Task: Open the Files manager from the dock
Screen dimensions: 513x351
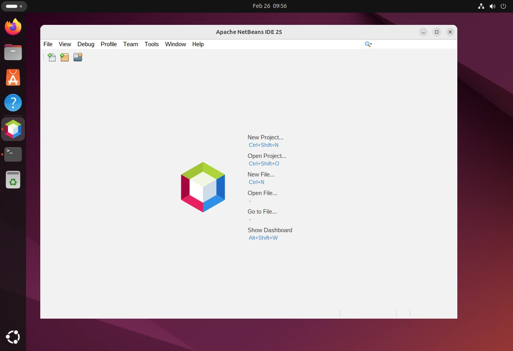Action: pyautogui.click(x=13, y=52)
